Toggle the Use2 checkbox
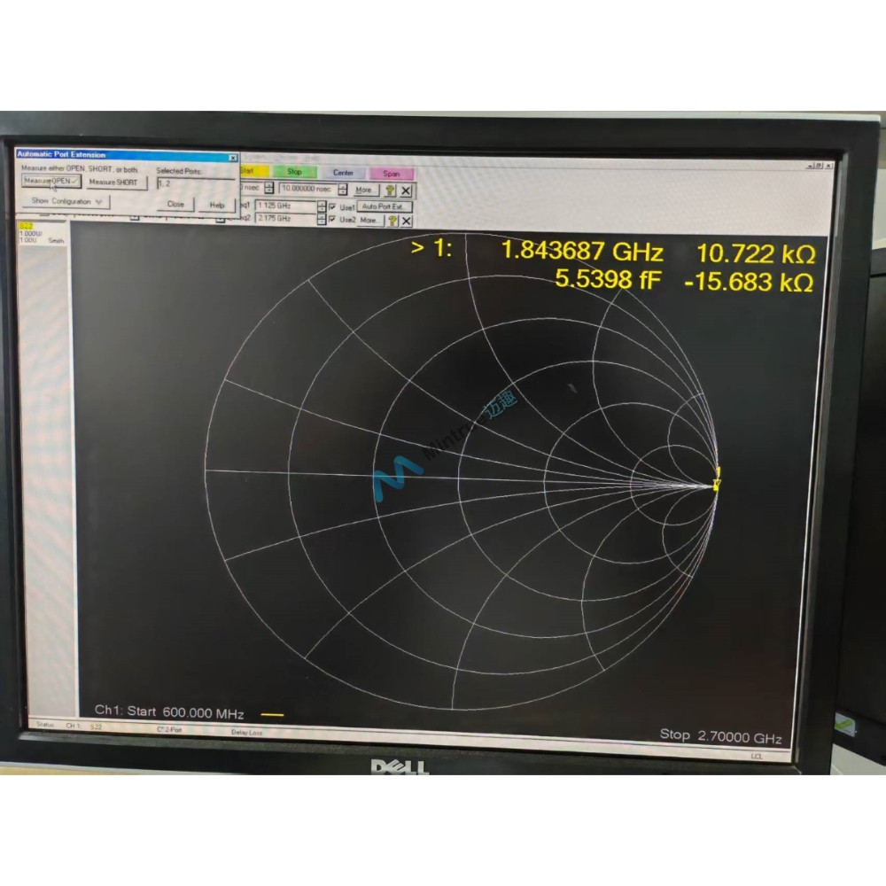886x886 pixels. [332, 219]
